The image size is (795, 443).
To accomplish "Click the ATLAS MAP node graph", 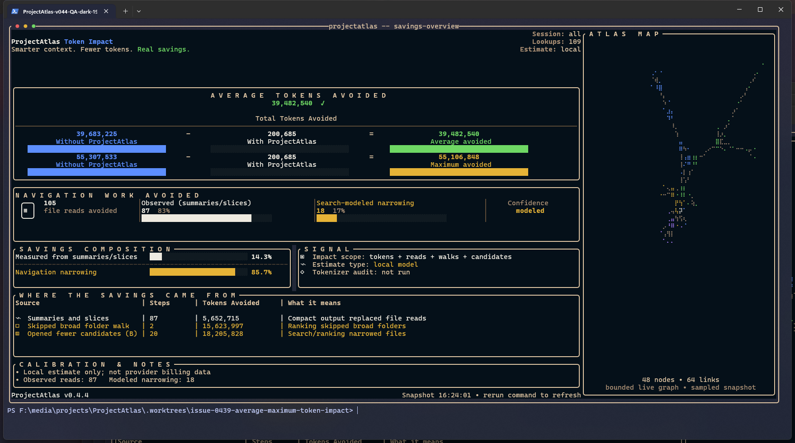I will pyautogui.click(x=708, y=154).
